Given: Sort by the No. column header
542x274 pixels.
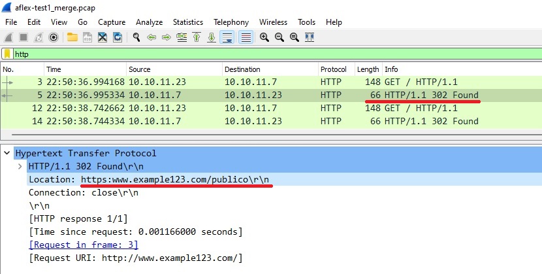Looking at the screenshot, I should click(x=22, y=69).
